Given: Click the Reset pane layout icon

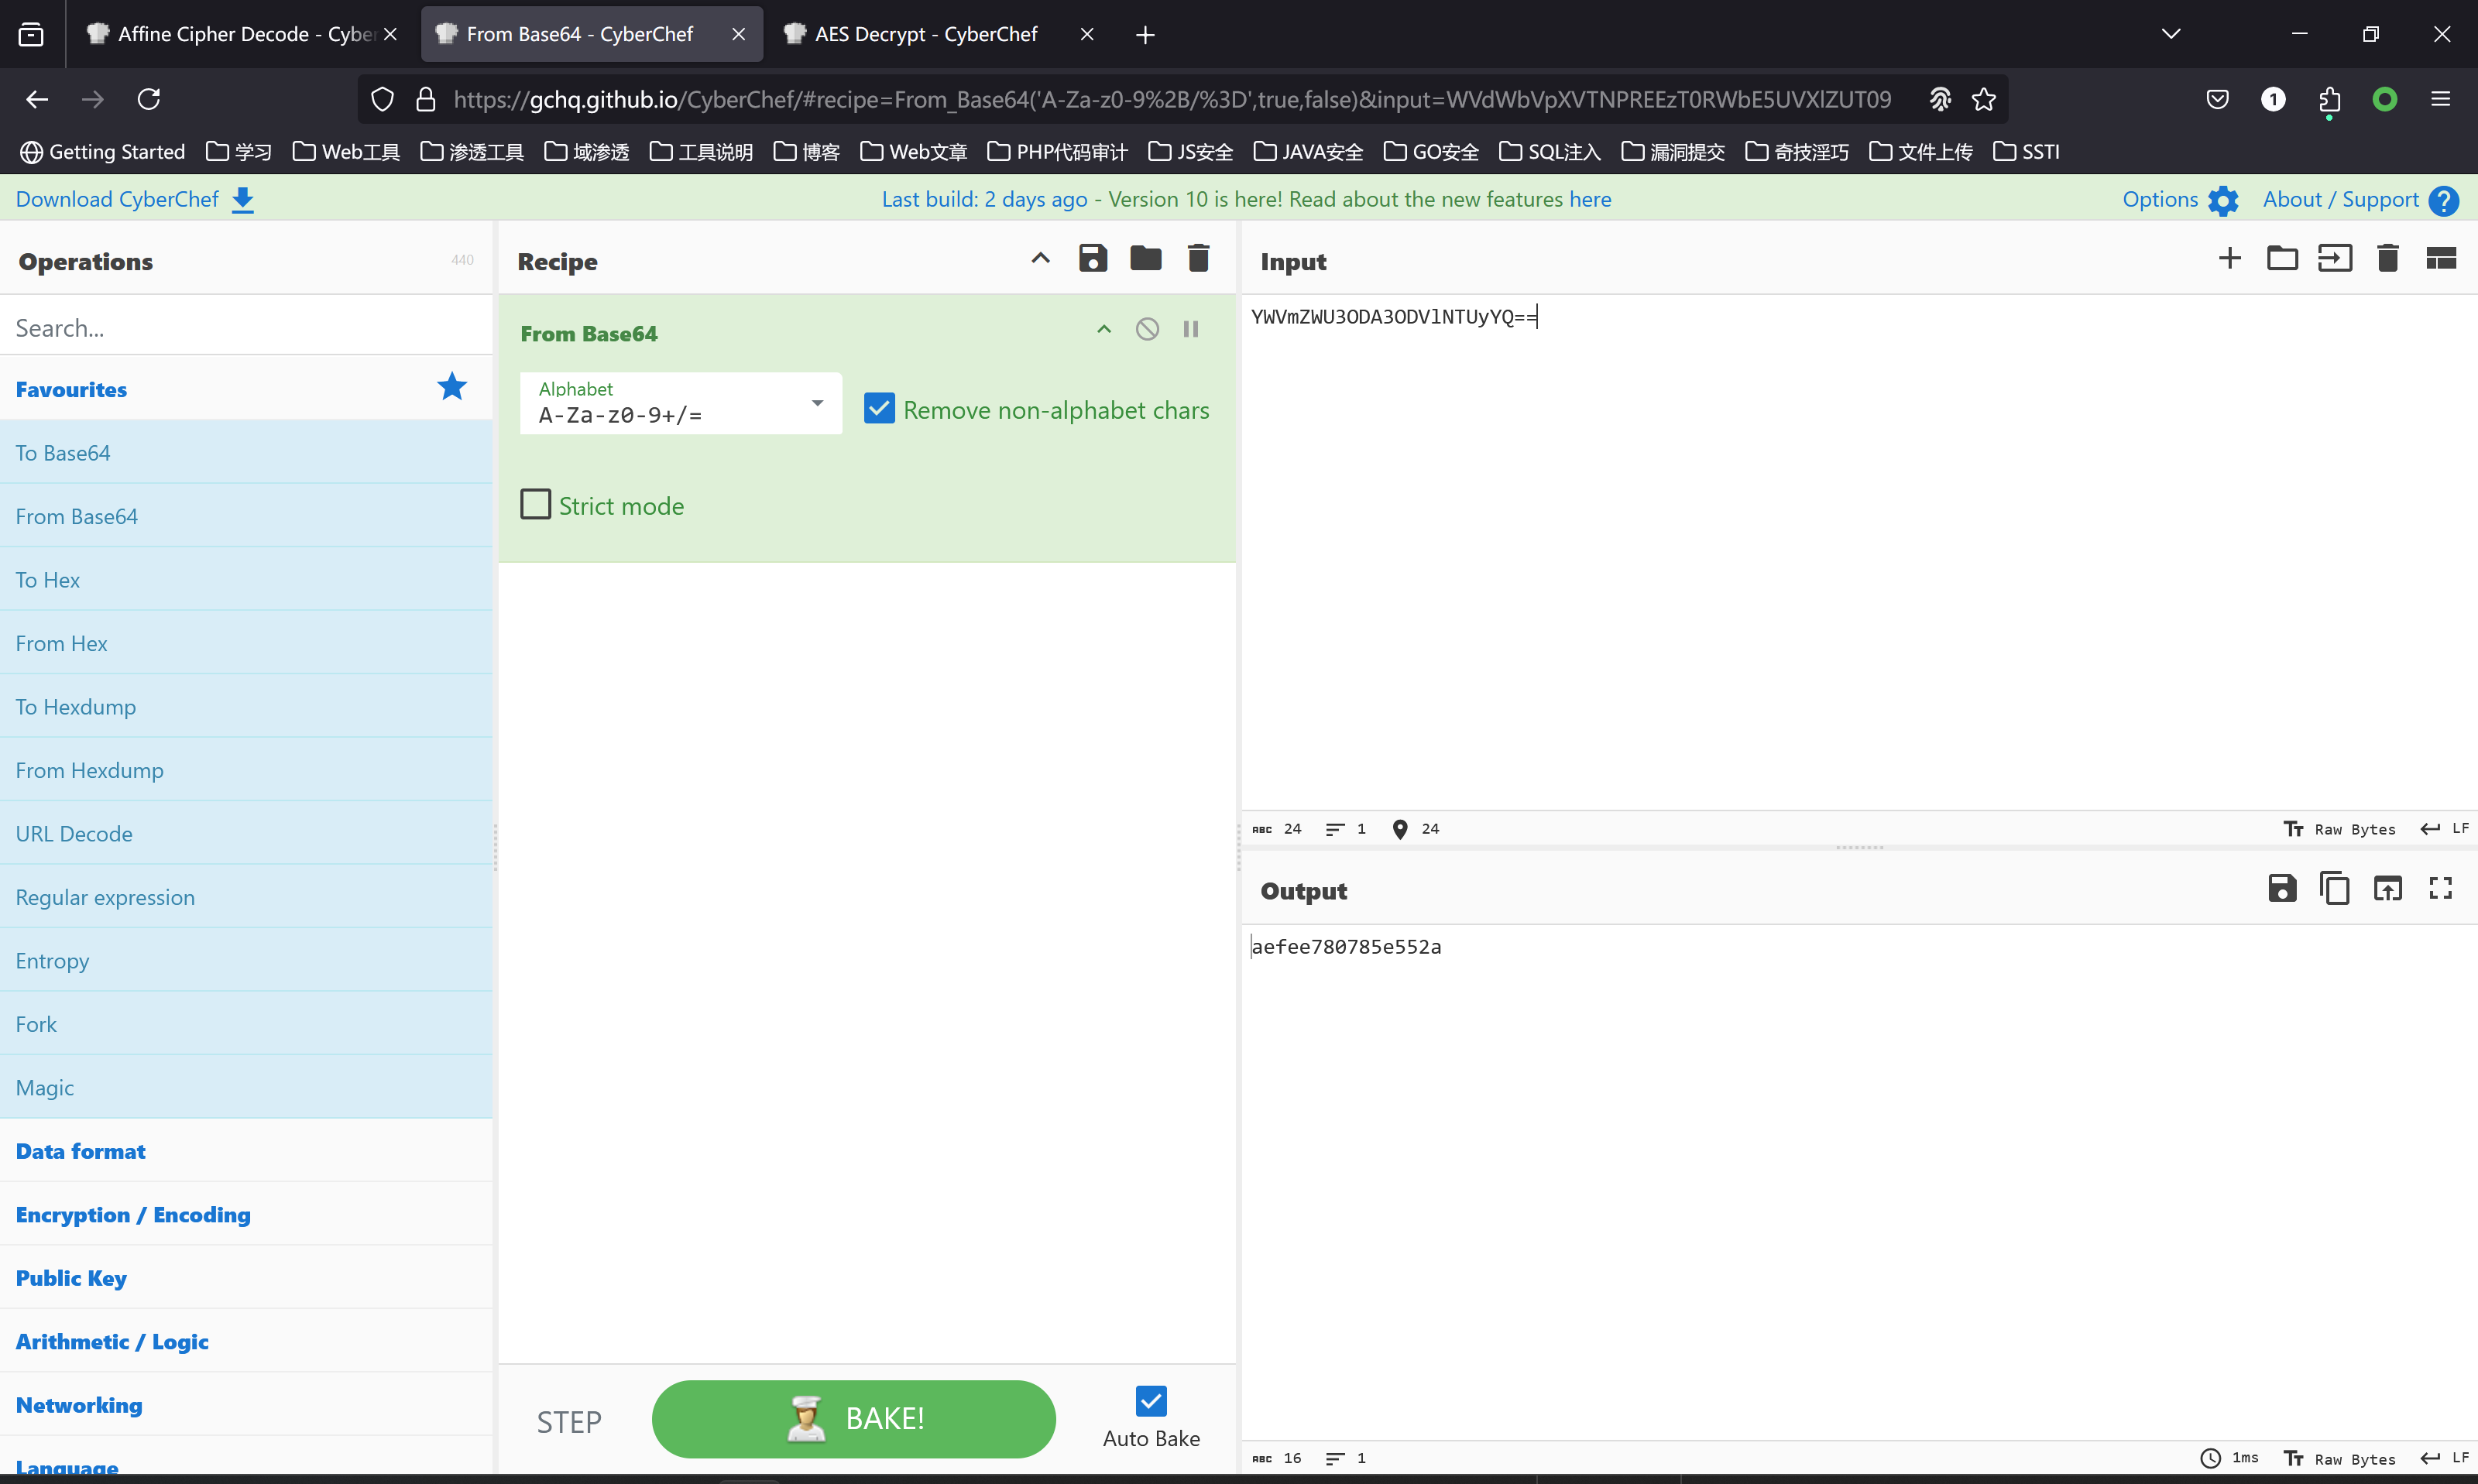Looking at the screenshot, I should (x=2440, y=259).
